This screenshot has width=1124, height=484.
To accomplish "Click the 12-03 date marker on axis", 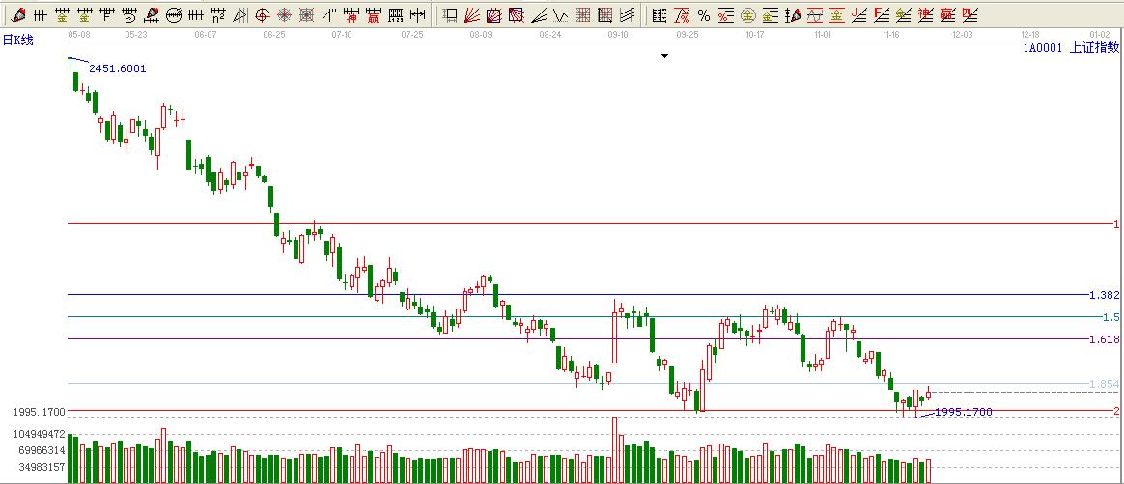I will tap(963, 34).
